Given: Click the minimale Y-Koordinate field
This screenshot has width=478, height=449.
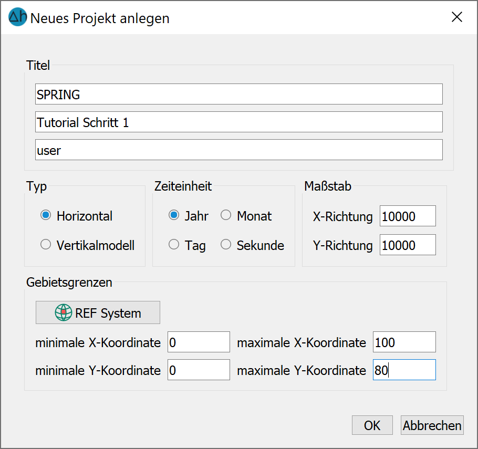Looking at the screenshot, I should [199, 370].
